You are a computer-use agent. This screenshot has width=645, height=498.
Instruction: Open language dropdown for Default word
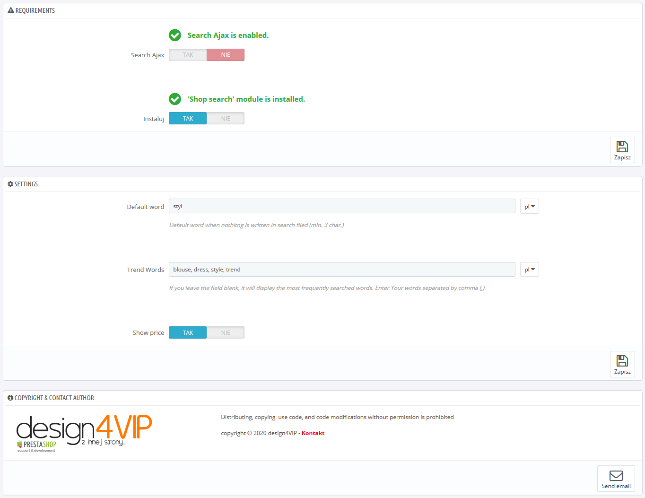click(x=530, y=206)
